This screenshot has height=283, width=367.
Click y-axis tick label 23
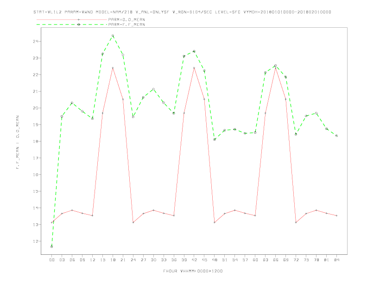pyautogui.click(x=36, y=58)
